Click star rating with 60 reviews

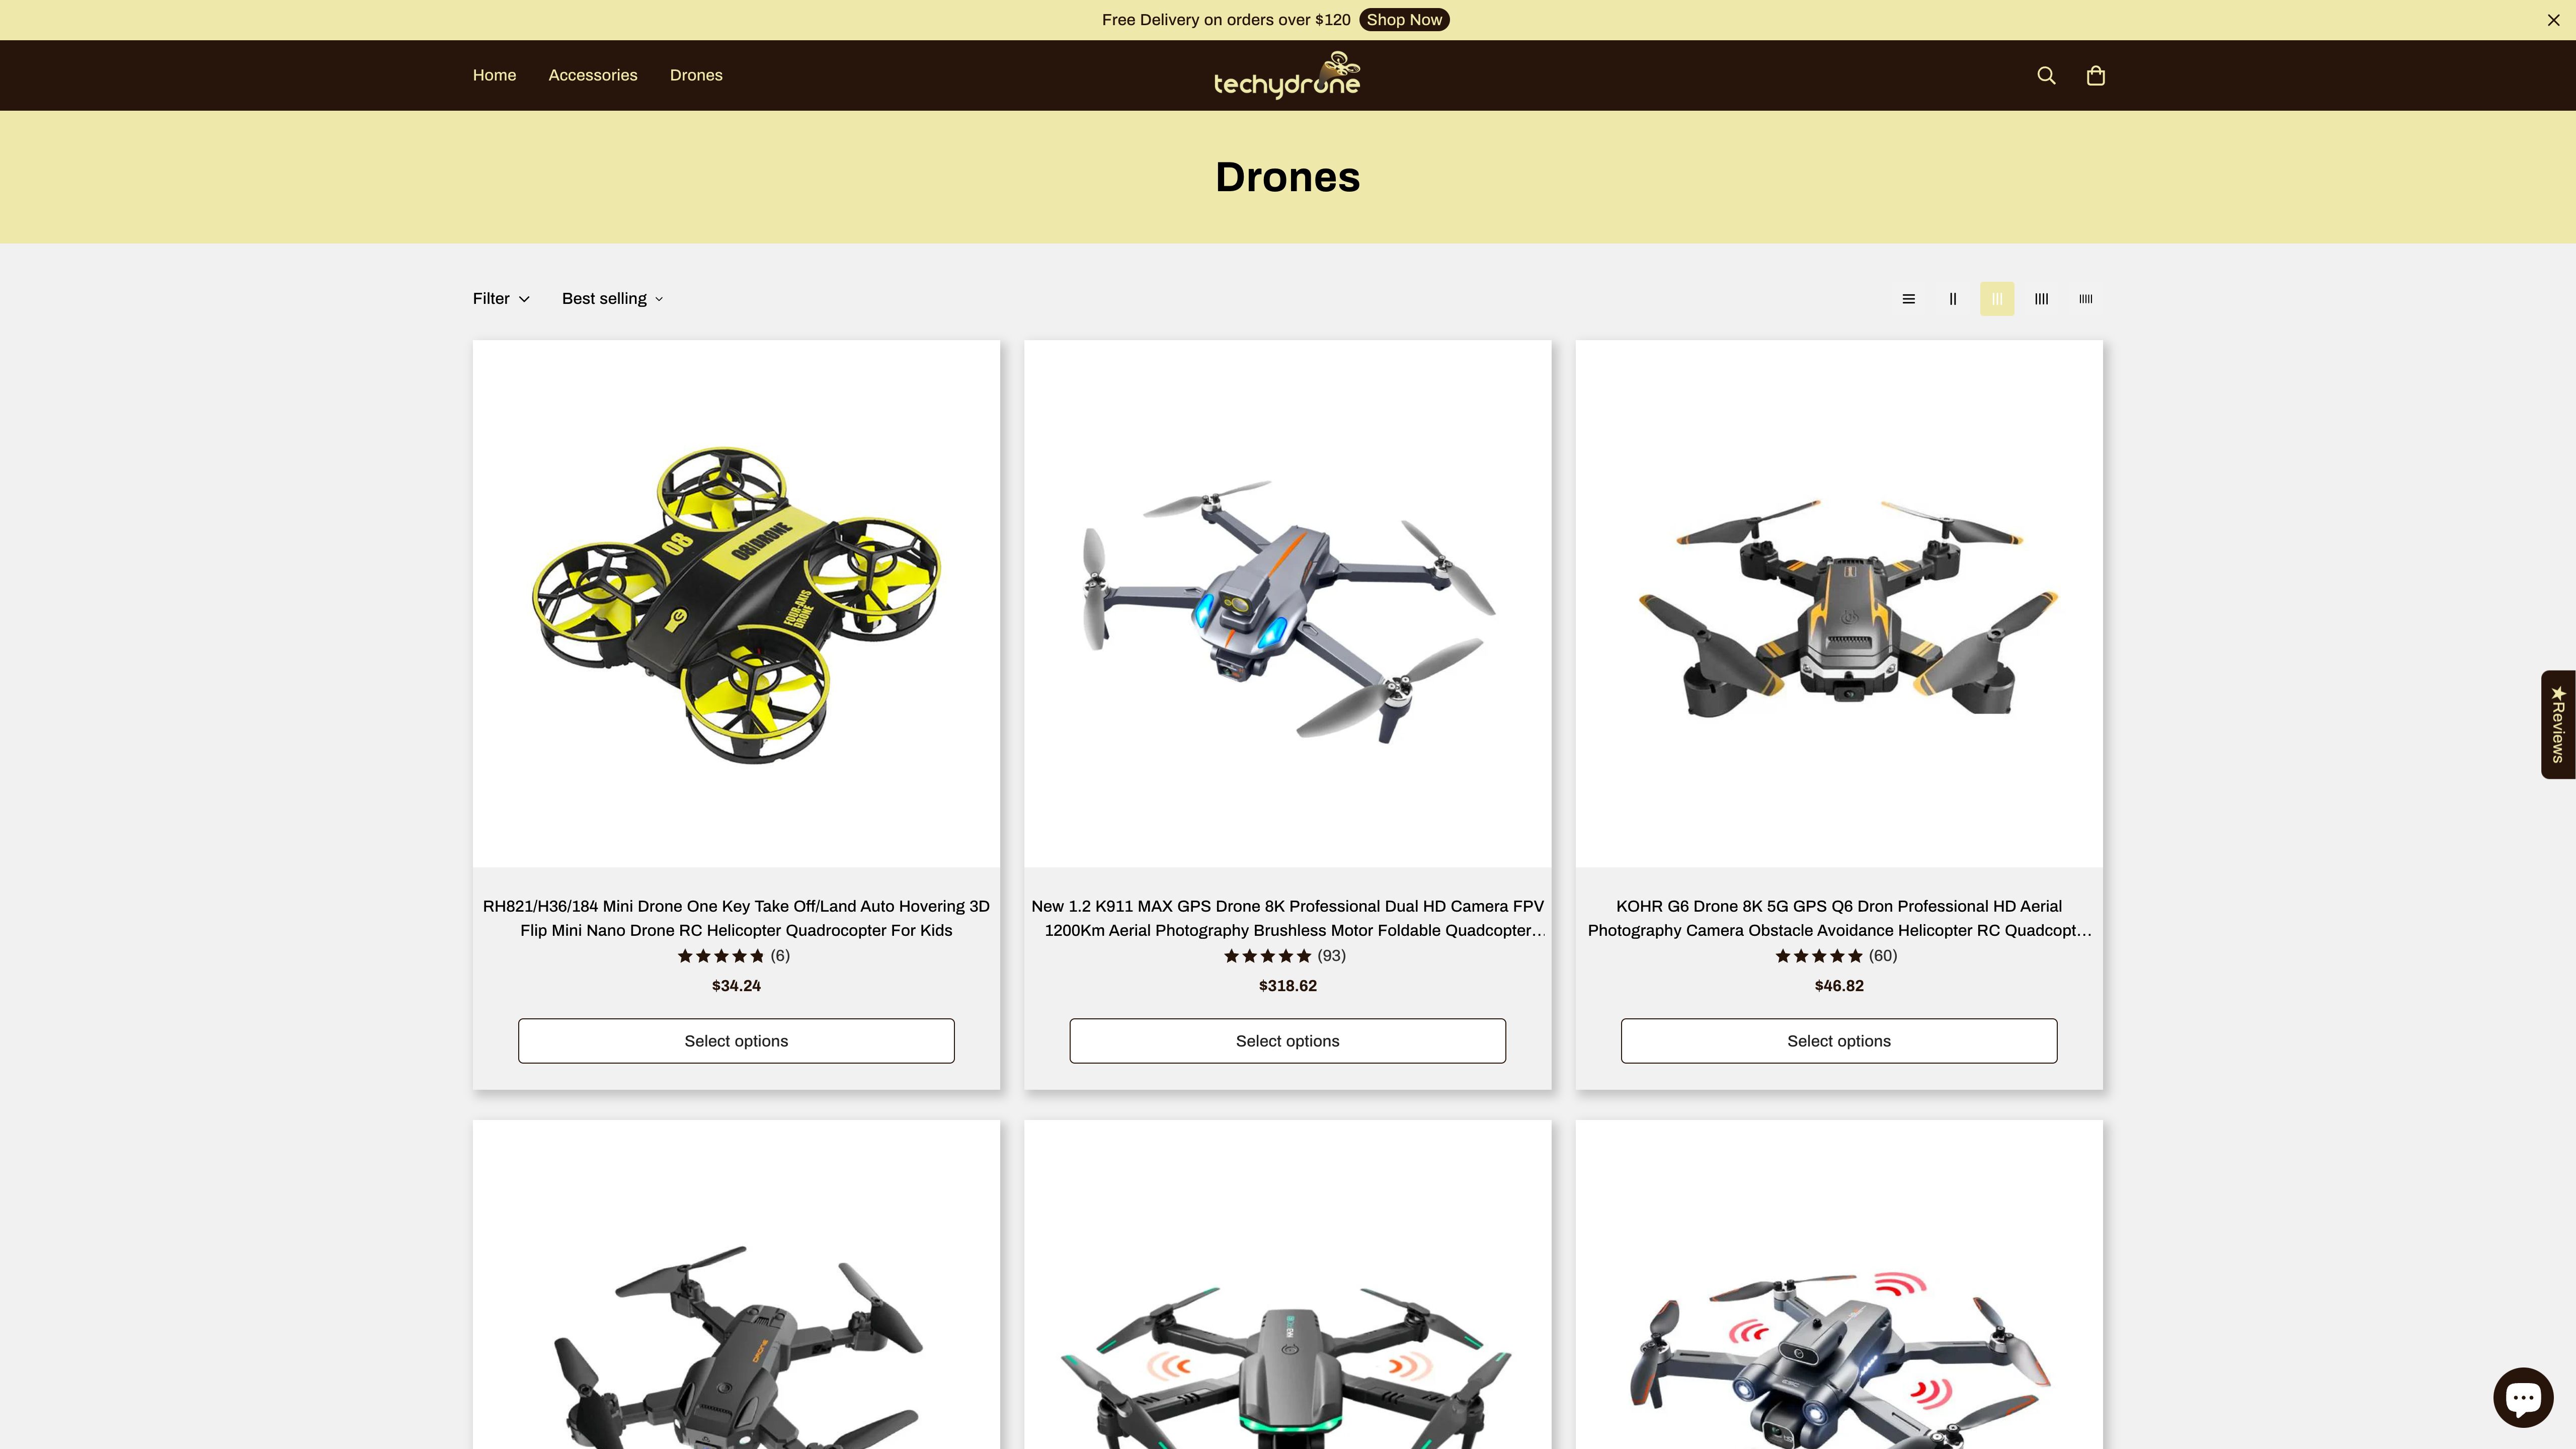click(x=1836, y=956)
